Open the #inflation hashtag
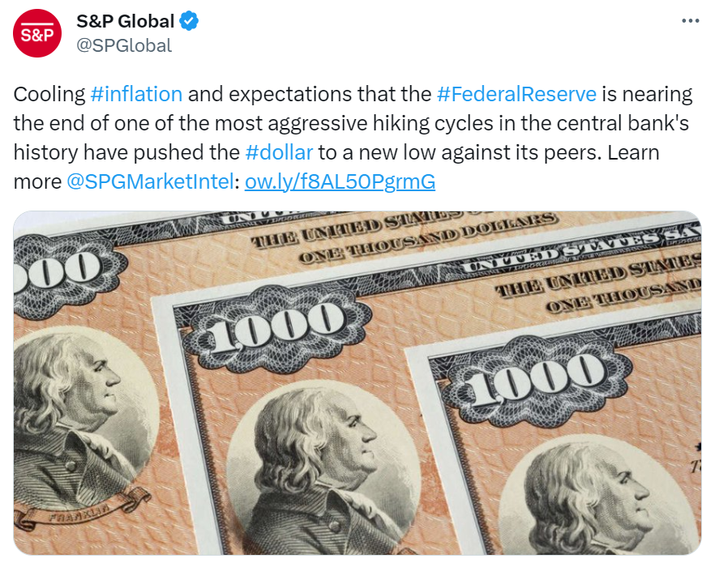 coord(136,94)
